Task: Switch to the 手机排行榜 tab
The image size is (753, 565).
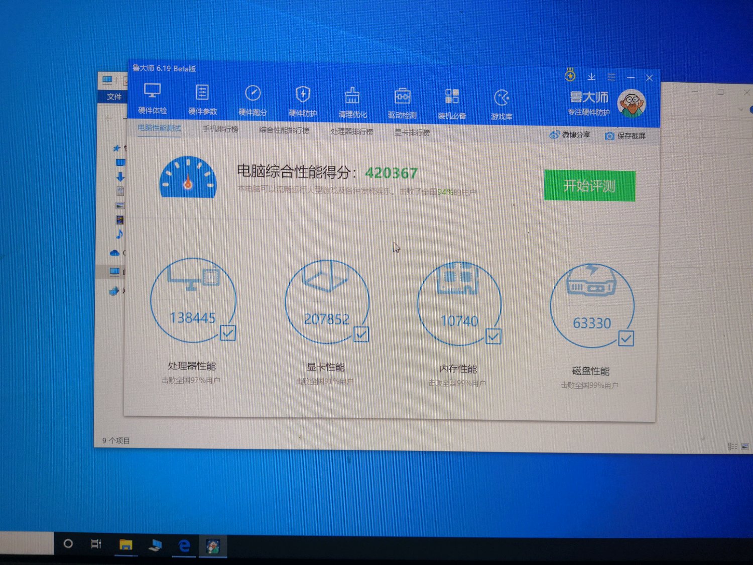Action: pyautogui.click(x=220, y=129)
